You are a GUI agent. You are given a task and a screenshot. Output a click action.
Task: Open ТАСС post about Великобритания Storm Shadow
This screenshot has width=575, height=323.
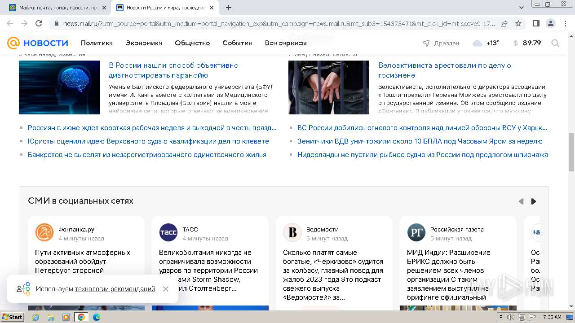(208, 271)
